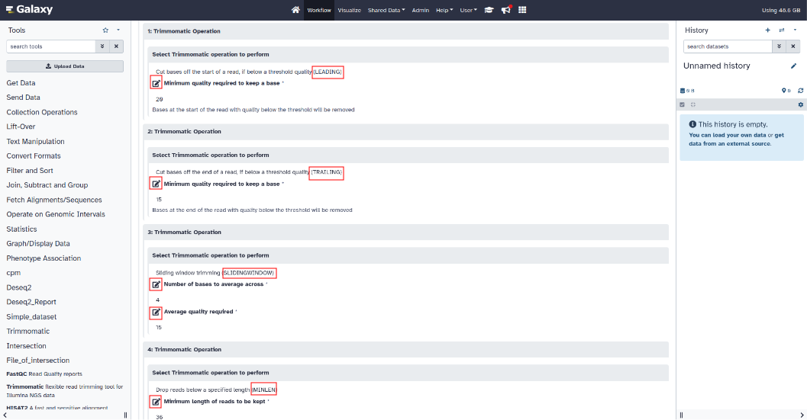Toggle the select-all datasets checkbox in History
Image resolution: width=807 pixels, height=420 pixels.
(683, 104)
